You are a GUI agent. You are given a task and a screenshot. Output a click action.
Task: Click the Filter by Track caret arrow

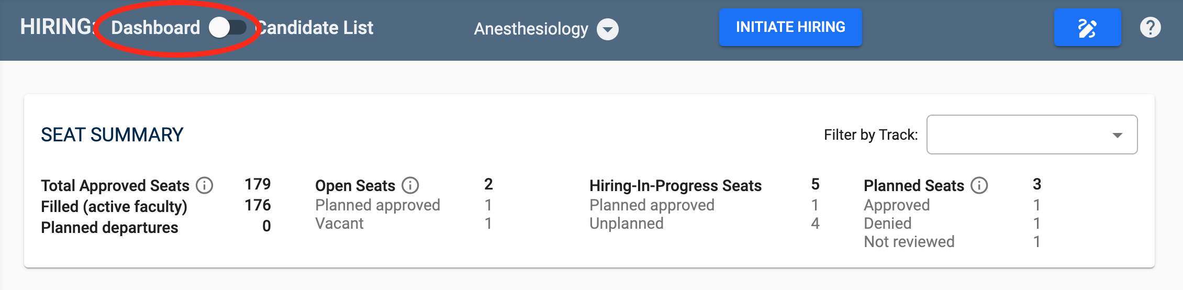point(1117,135)
